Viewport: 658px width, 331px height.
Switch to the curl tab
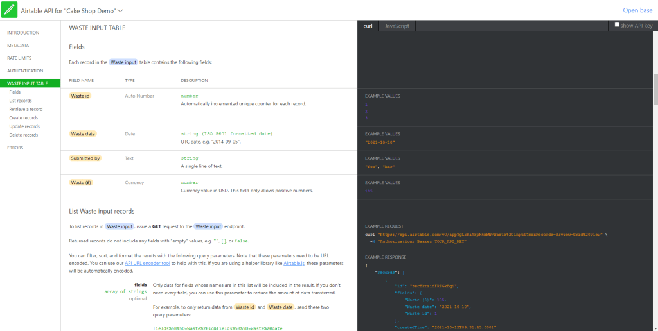368,26
